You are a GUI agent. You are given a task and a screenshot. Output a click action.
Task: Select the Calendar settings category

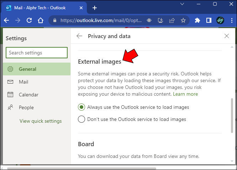28,95
